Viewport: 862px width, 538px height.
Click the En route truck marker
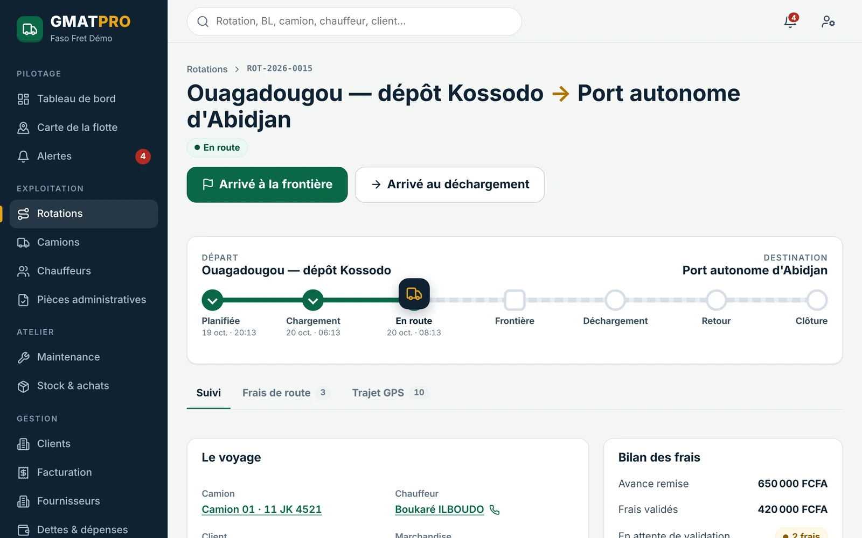point(414,294)
